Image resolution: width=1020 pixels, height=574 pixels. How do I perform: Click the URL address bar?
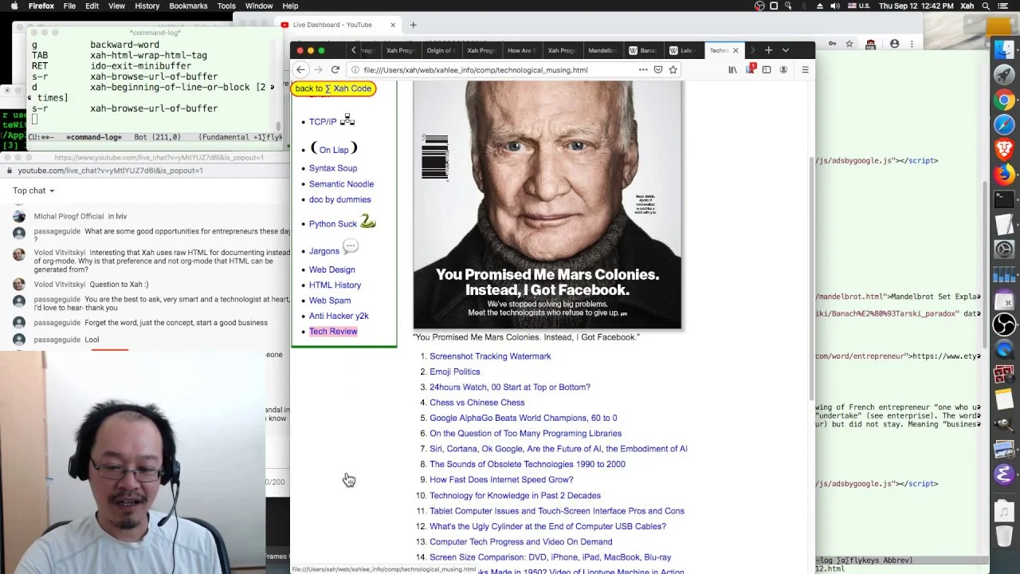pyautogui.click(x=494, y=70)
